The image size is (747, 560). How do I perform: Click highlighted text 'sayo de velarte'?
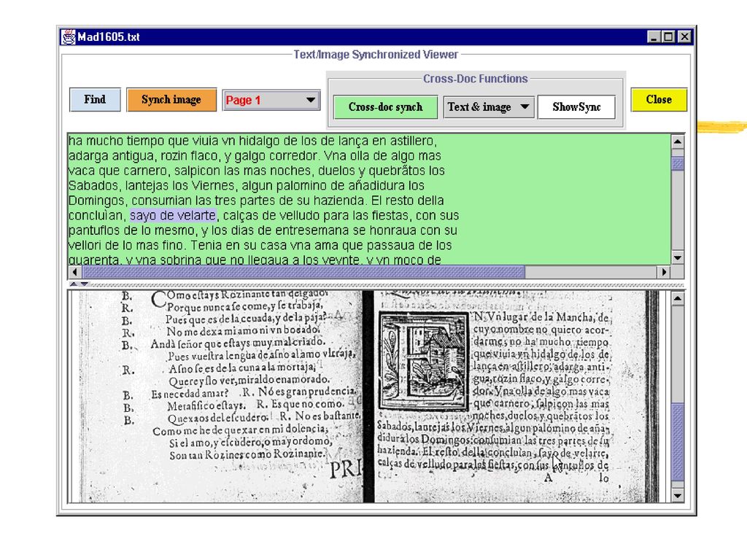[x=173, y=216]
